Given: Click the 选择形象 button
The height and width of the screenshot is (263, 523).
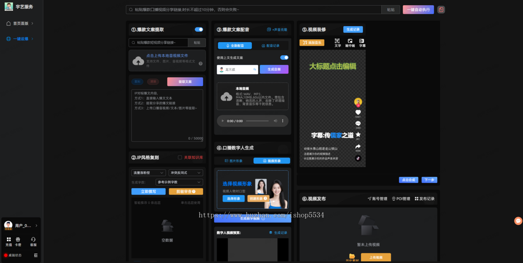Looking at the screenshot, I should 234,199.
